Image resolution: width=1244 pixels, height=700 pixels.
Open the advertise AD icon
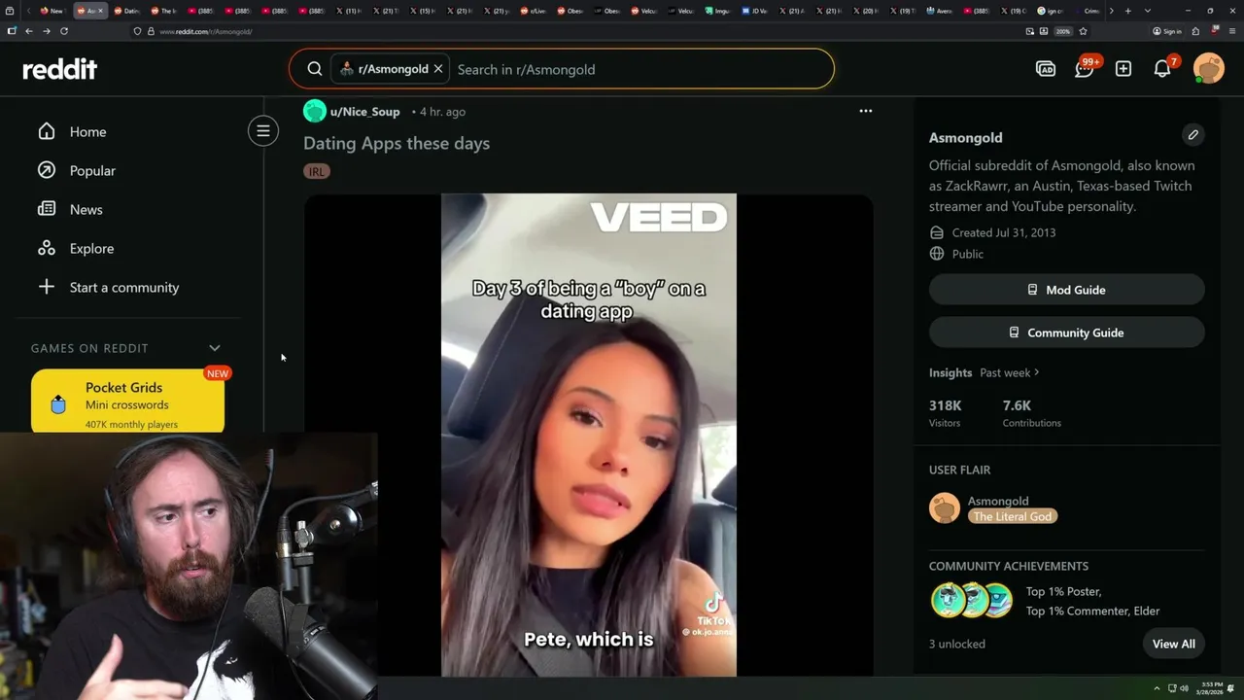tap(1046, 69)
